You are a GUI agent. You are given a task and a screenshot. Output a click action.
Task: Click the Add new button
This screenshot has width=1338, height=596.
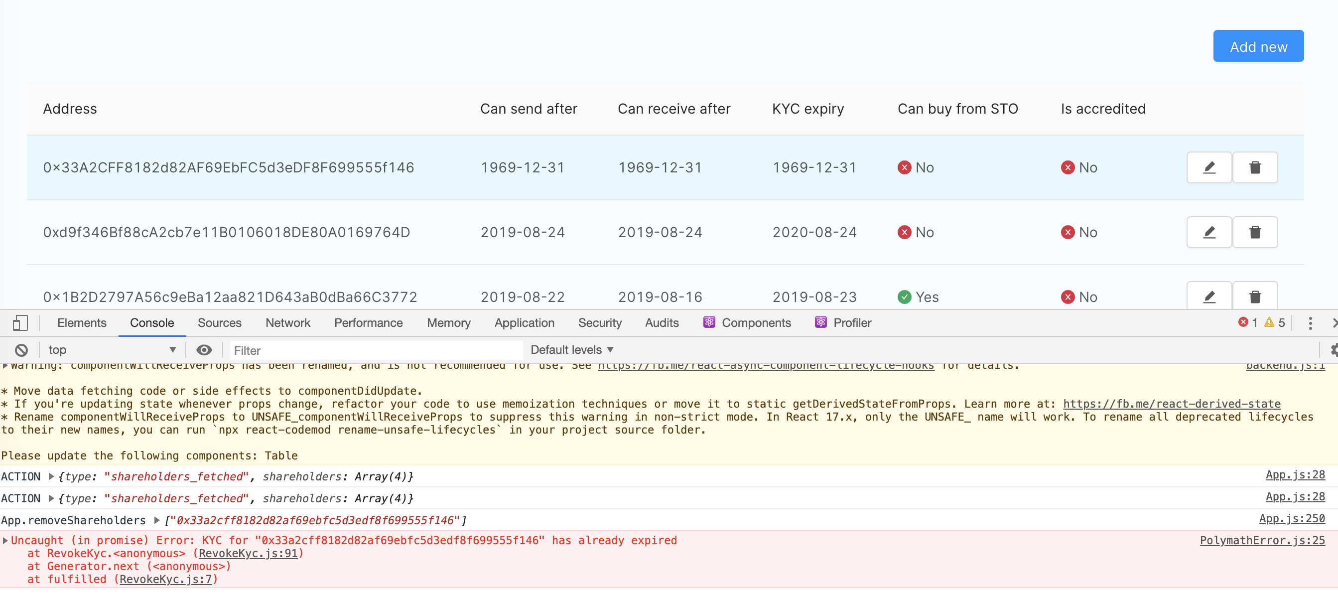(1258, 46)
